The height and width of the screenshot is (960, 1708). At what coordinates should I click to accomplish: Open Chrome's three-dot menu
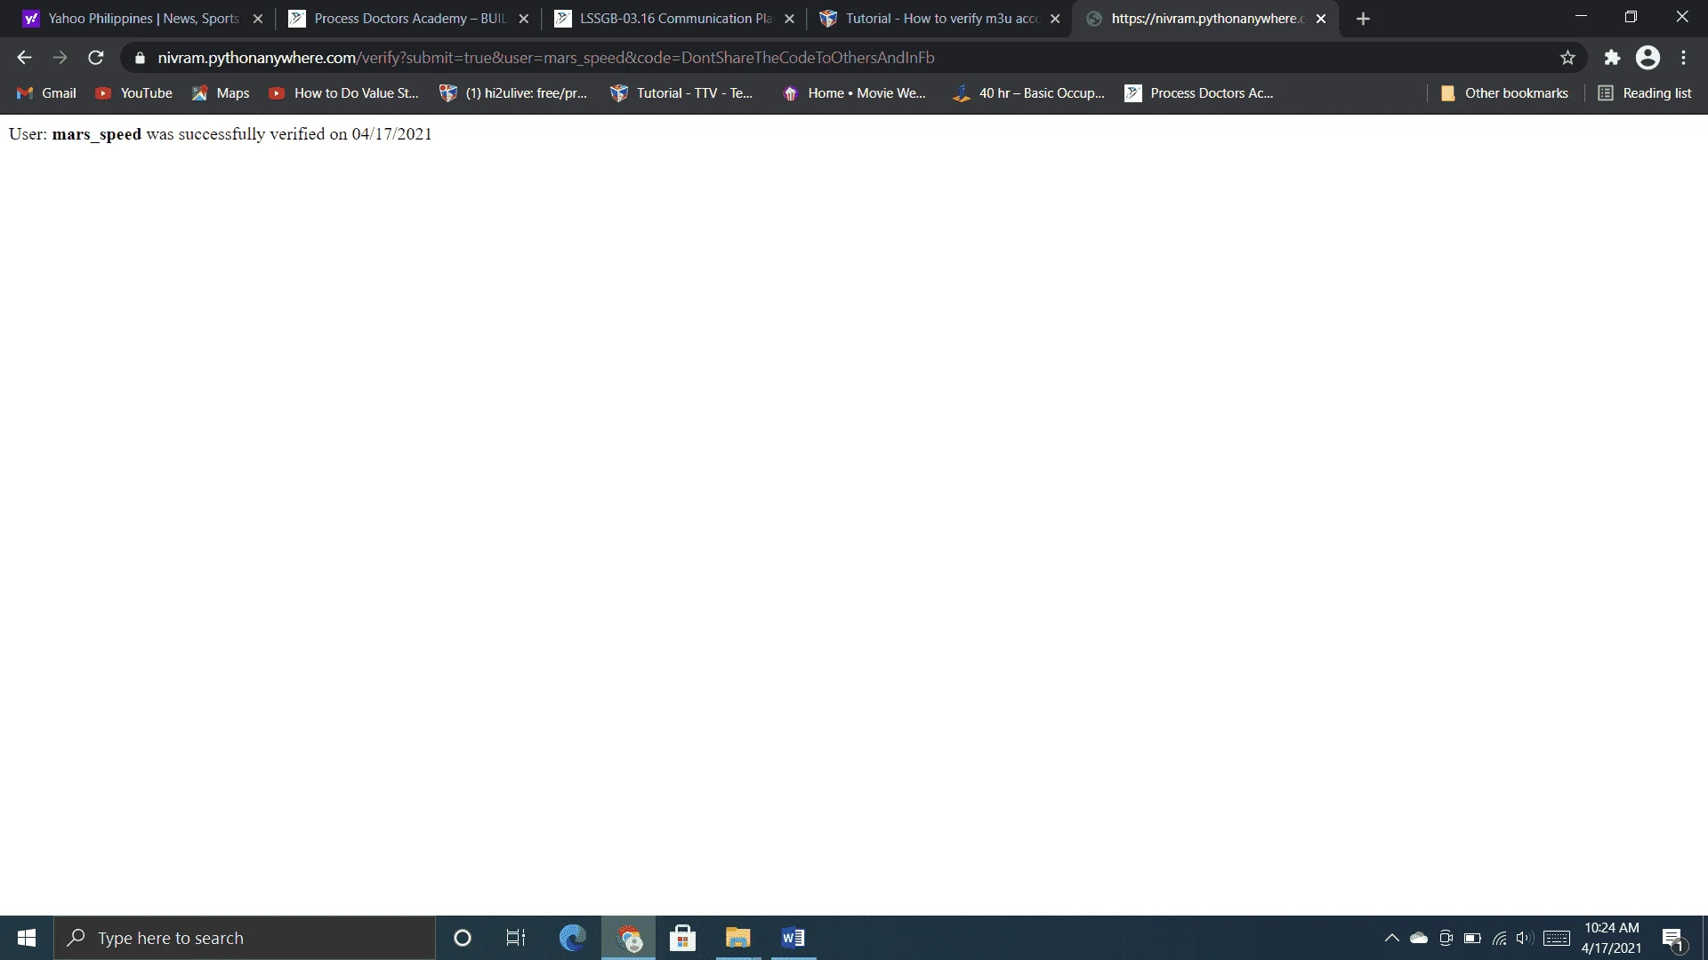point(1683,58)
